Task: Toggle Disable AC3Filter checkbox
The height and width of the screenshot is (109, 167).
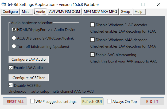Action: coord(11,85)
